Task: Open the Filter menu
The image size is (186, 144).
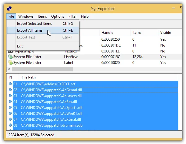Action: pyautogui.click(x=73, y=16)
